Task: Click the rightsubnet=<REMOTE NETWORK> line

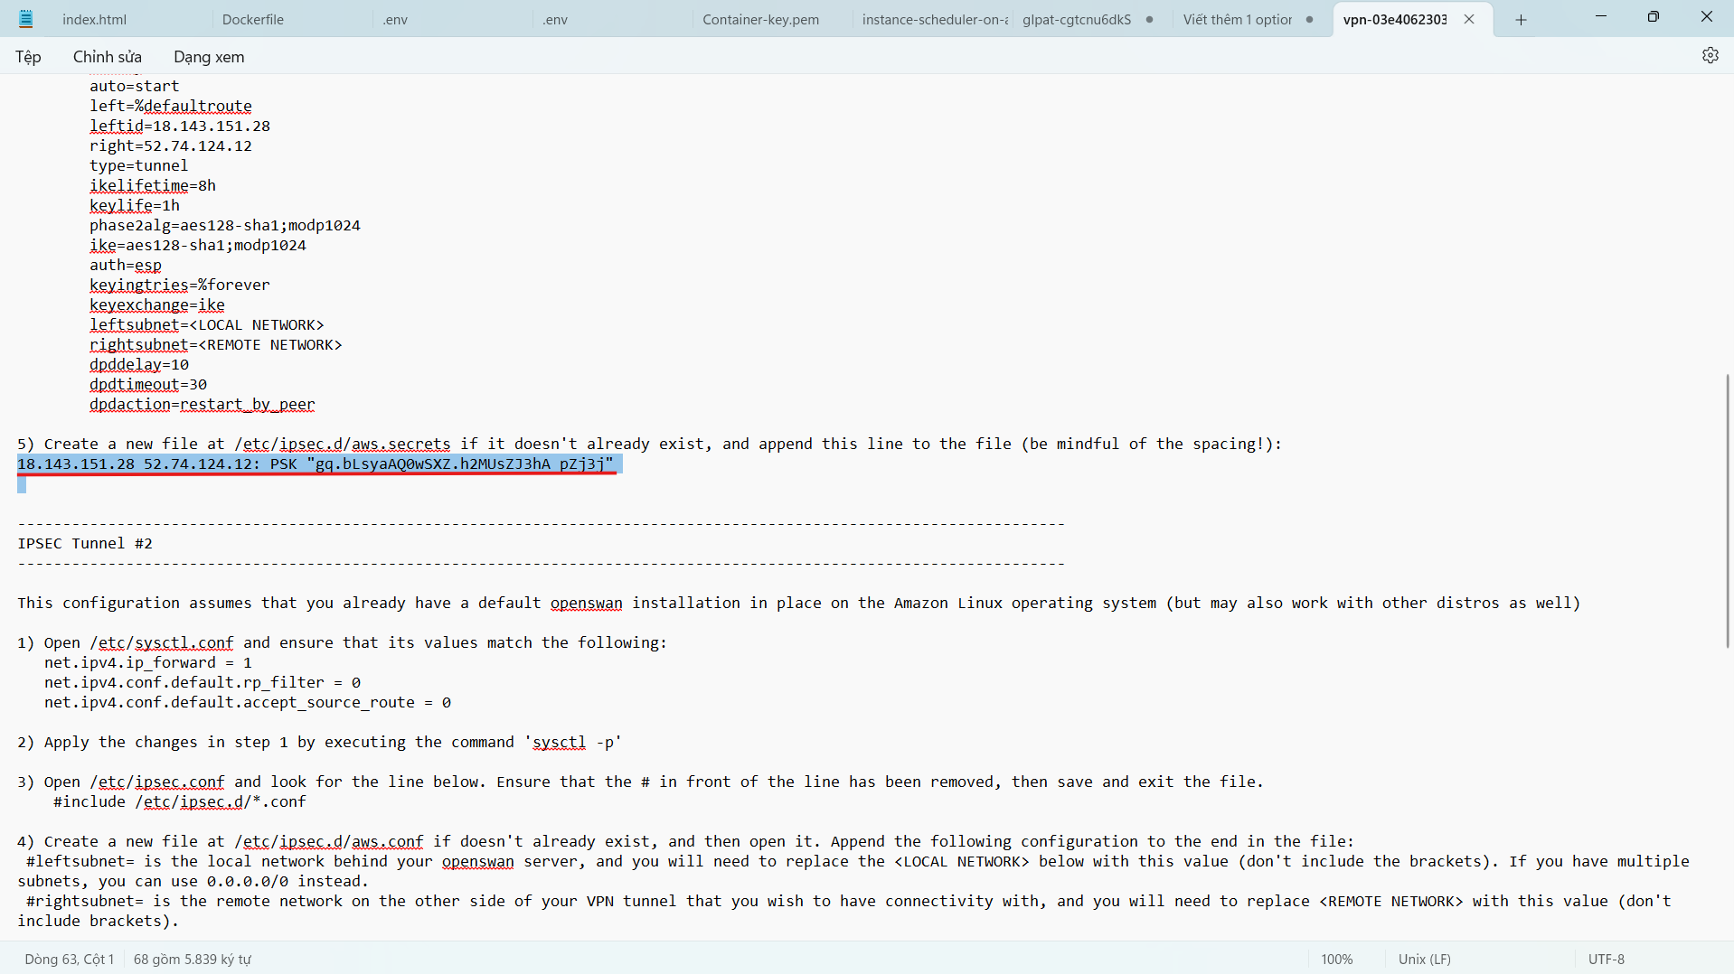Action: [216, 344]
